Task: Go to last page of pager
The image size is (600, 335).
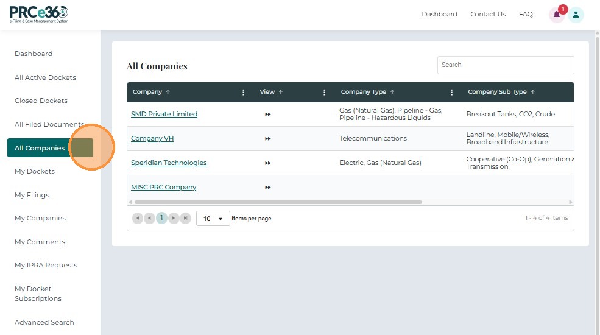Action: click(186, 218)
